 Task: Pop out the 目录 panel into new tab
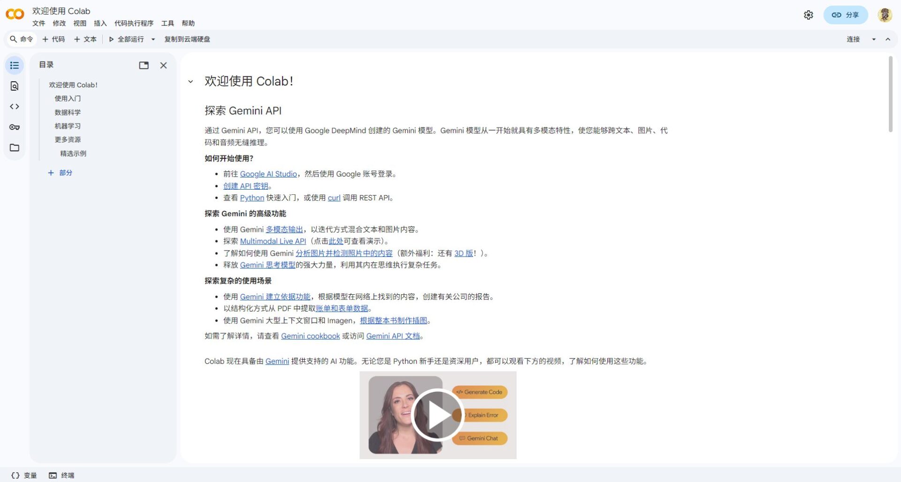click(x=144, y=65)
